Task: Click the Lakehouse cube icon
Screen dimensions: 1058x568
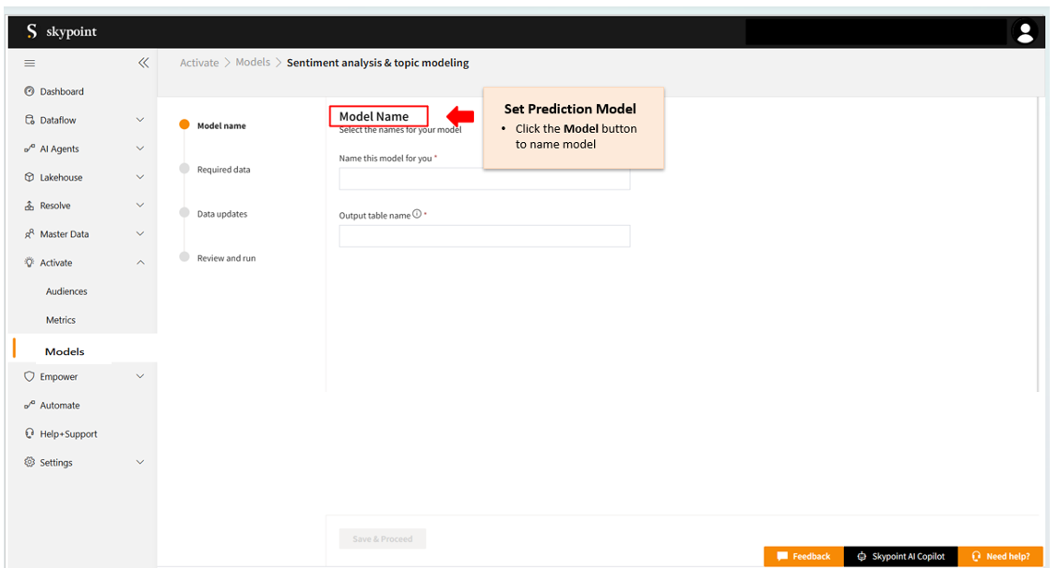Action: coord(30,177)
